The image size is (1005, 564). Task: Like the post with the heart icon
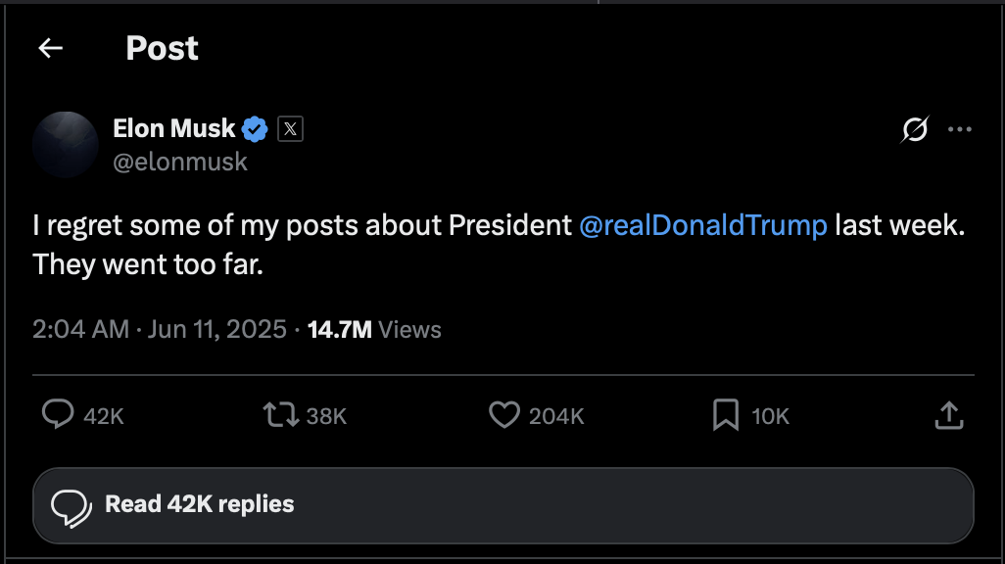point(503,415)
